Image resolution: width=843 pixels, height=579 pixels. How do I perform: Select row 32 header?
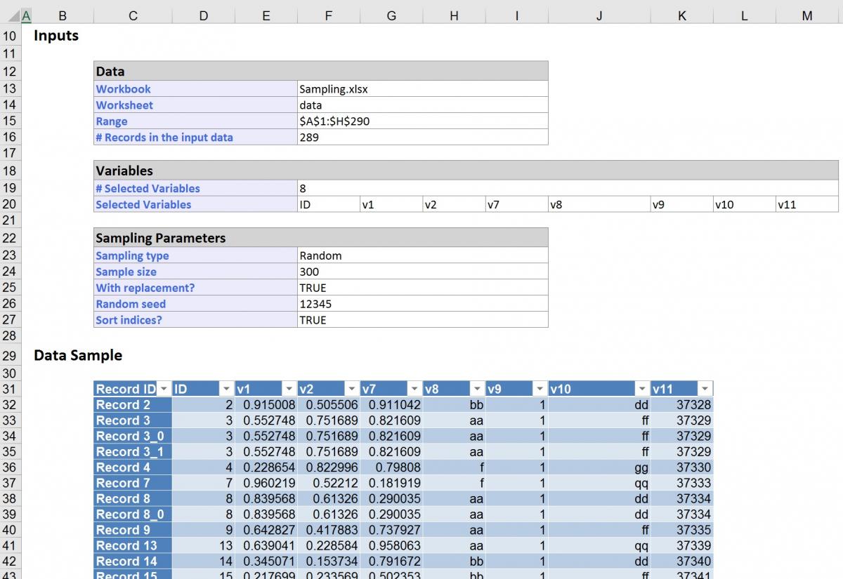10,404
